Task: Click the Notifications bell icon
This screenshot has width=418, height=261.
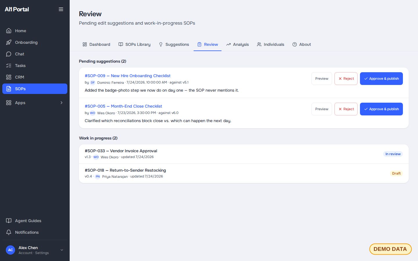Action: point(9,232)
